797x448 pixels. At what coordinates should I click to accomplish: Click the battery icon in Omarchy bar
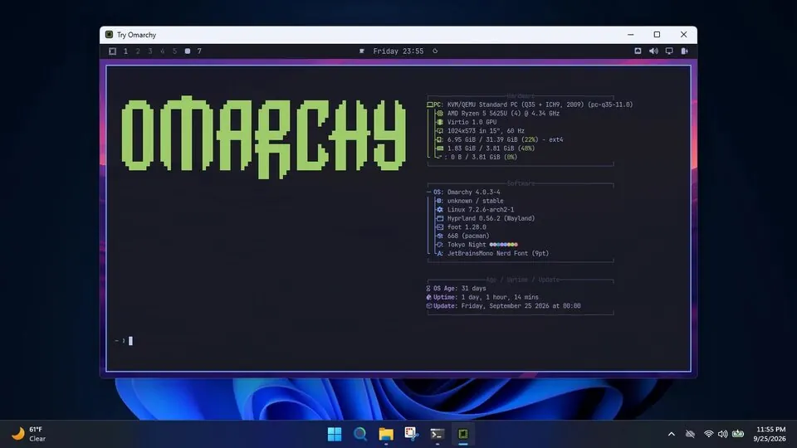[x=685, y=51]
